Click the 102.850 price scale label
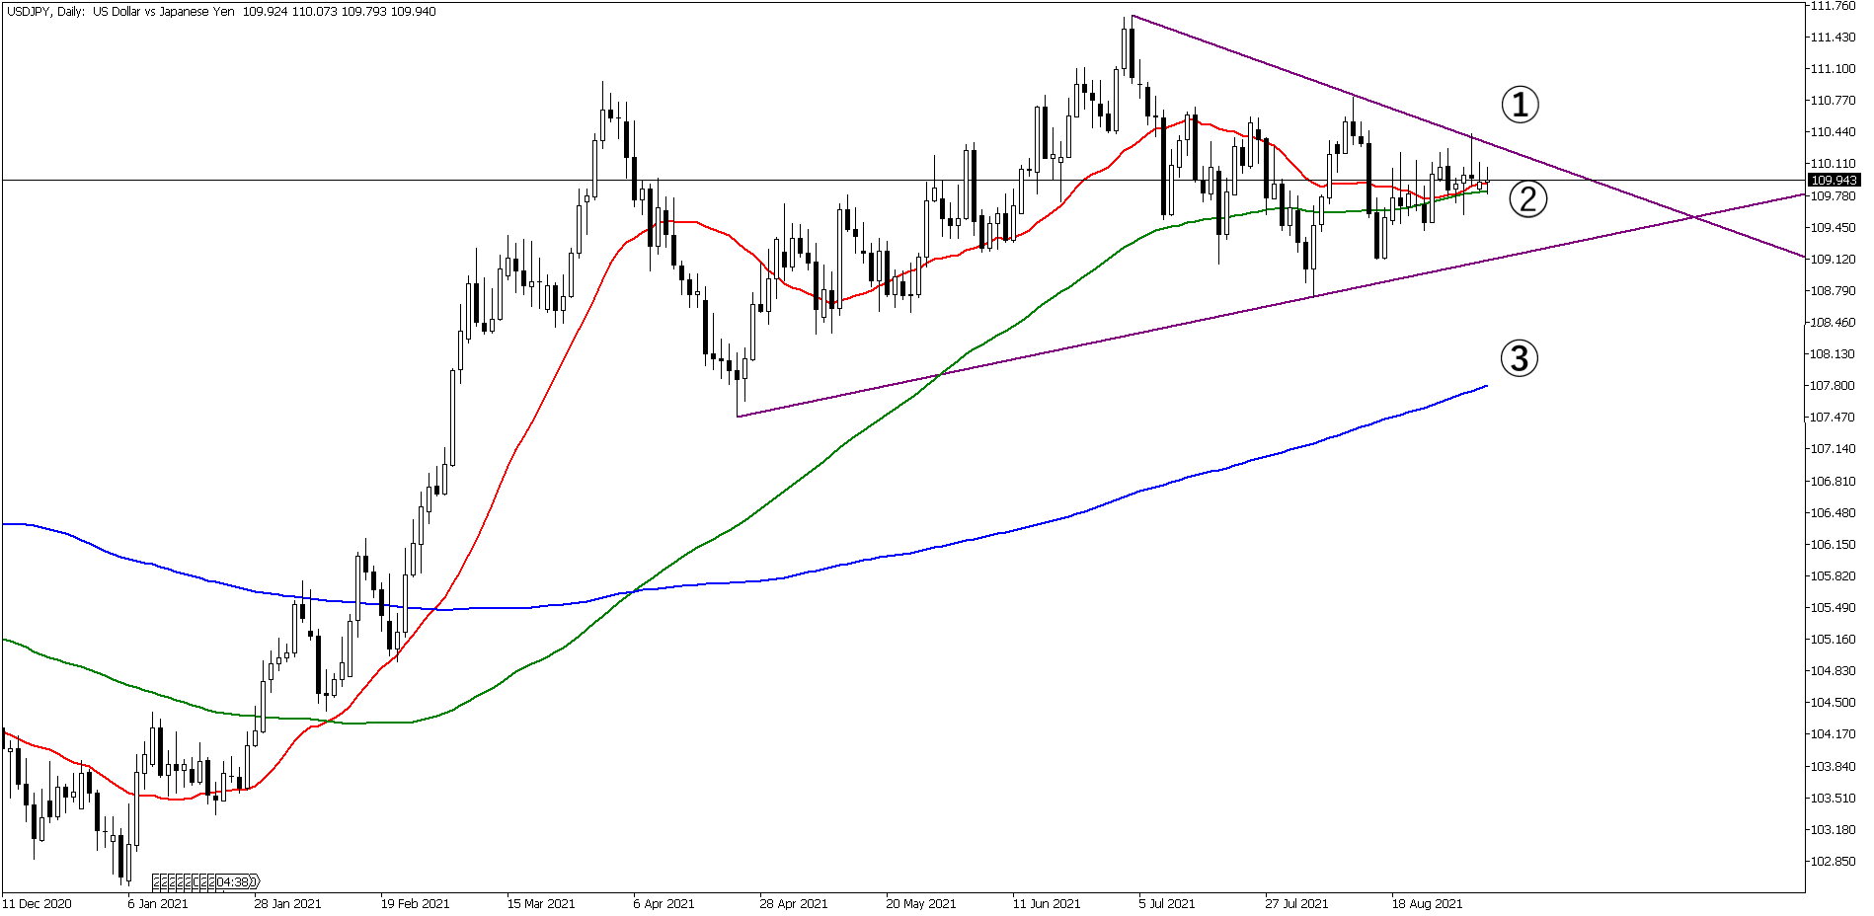The height and width of the screenshot is (916, 1874). tap(1833, 861)
